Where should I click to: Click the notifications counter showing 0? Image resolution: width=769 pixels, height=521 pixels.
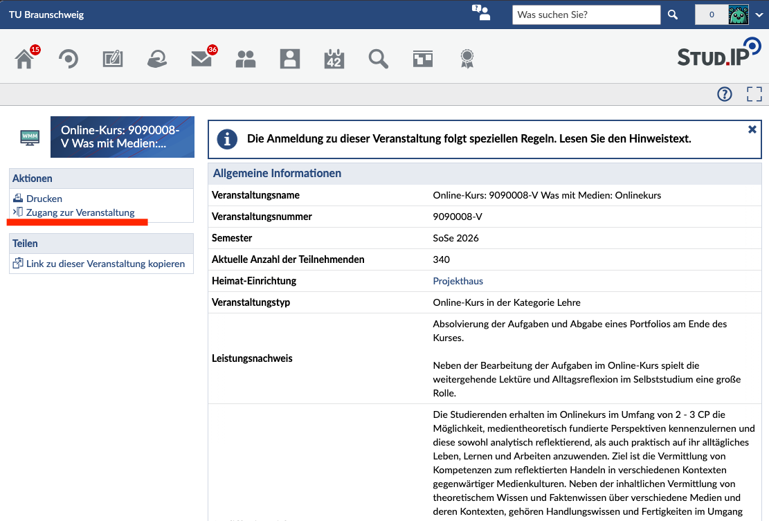[712, 15]
